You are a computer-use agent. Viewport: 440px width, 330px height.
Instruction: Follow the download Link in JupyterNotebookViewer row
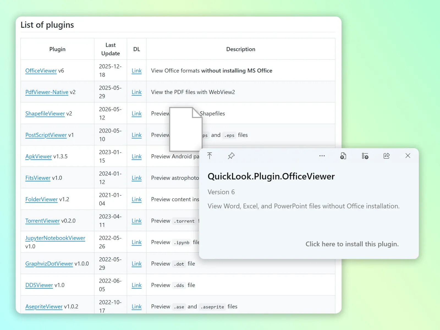click(x=137, y=242)
